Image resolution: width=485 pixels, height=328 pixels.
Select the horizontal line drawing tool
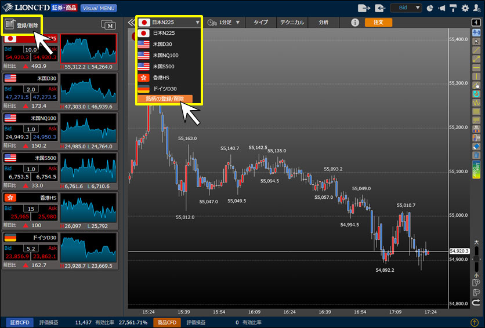(476, 67)
